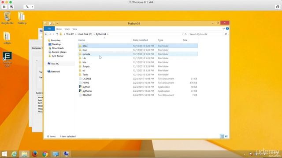Select Network in navigation pane

tap(56, 72)
